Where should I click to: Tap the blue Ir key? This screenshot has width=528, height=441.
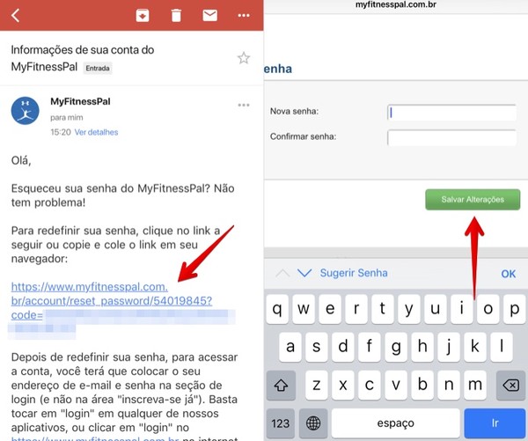point(495,423)
